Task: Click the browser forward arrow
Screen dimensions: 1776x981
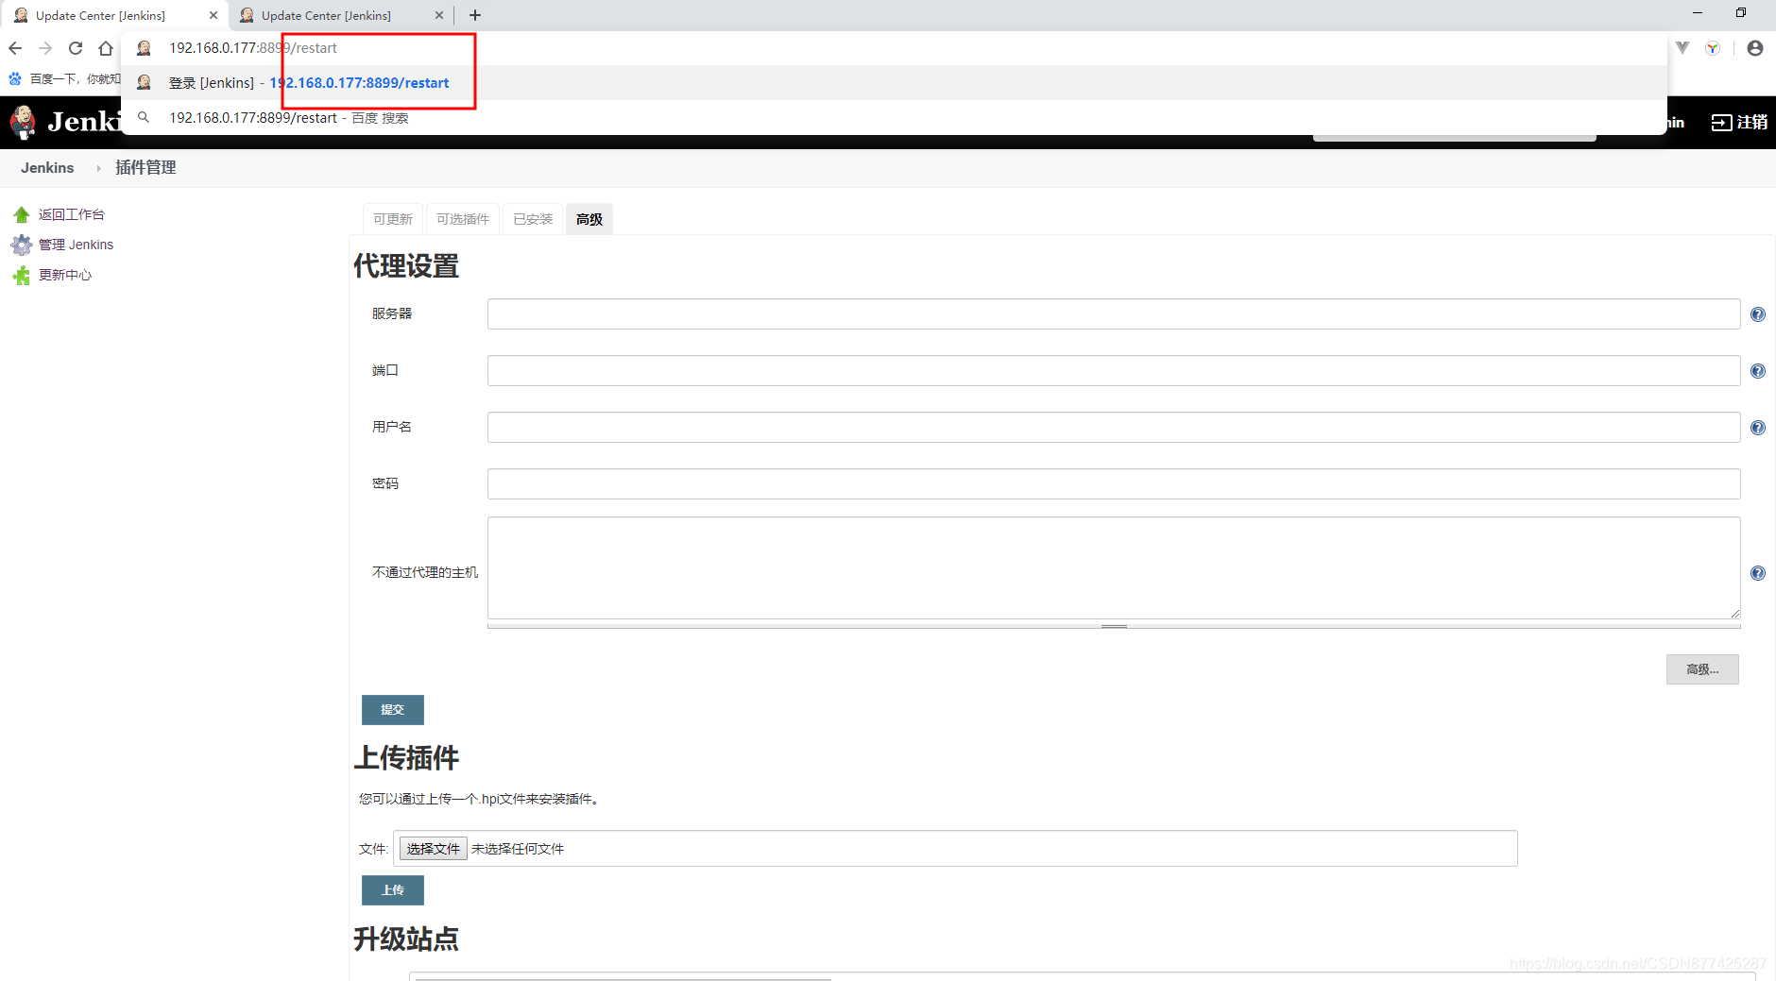Action: [x=45, y=48]
